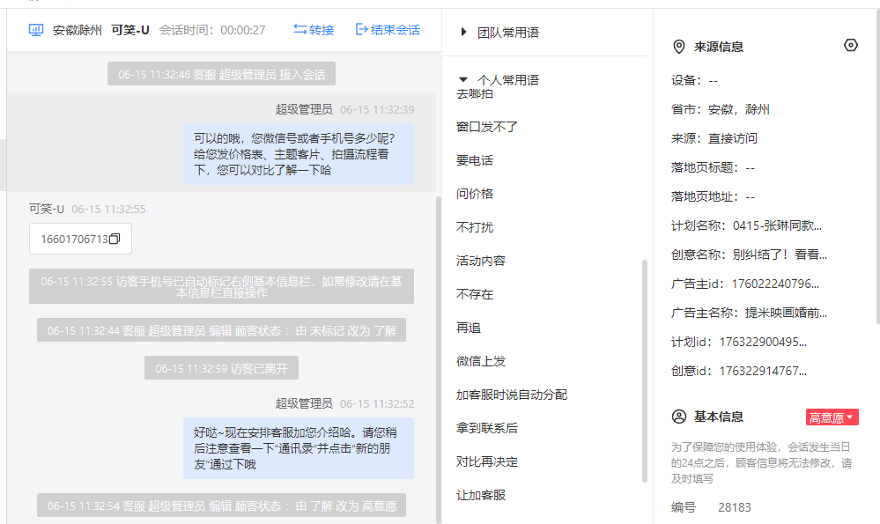This screenshot has height=524, width=880.
Task: Click the 省市 安徽，滁州 entry
Action: pyautogui.click(x=720, y=109)
